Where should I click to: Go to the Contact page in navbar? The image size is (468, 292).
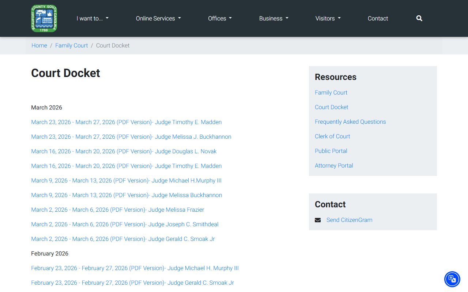[378, 18]
